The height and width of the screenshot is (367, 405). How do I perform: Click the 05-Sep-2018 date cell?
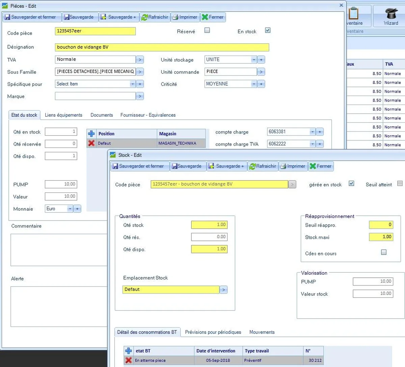pos(218,360)
